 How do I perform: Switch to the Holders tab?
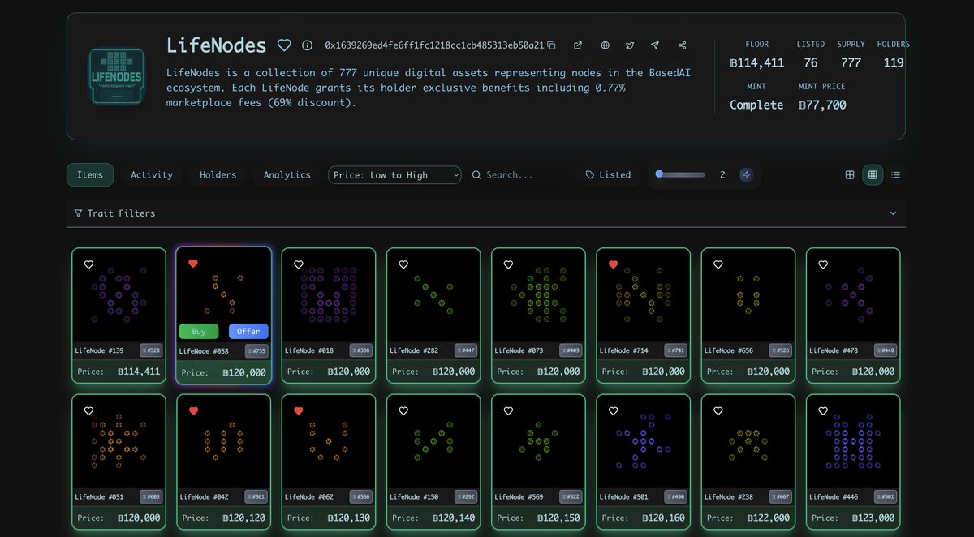(x=218, y=174)
